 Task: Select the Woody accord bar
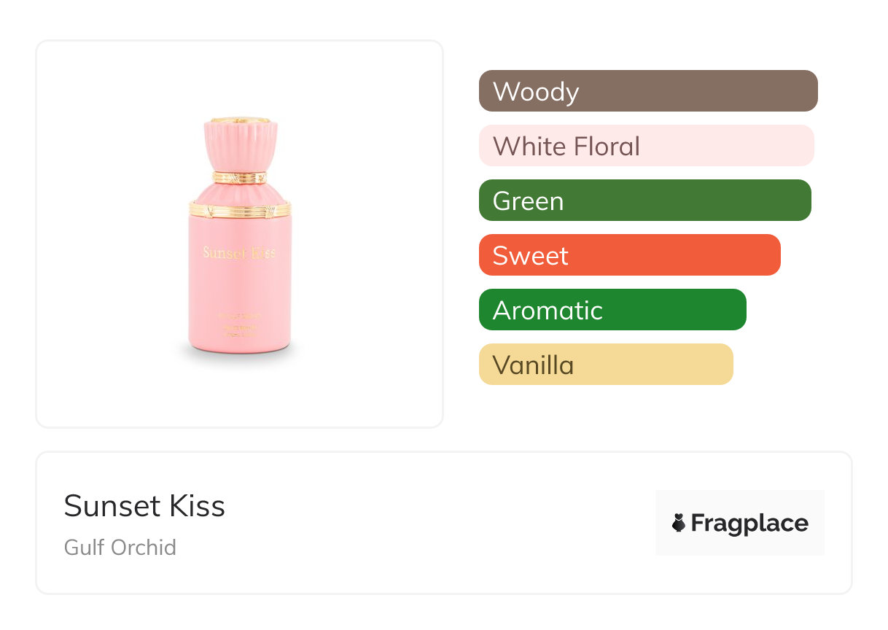(648, 91)
